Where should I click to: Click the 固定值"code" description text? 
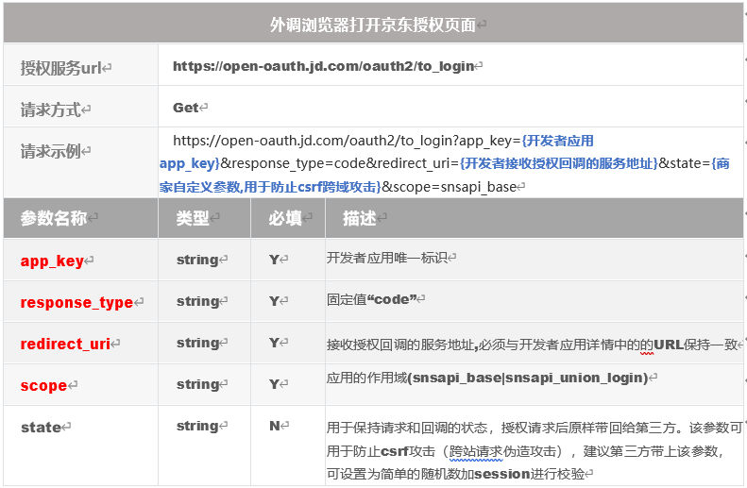(x=373, y=299)
